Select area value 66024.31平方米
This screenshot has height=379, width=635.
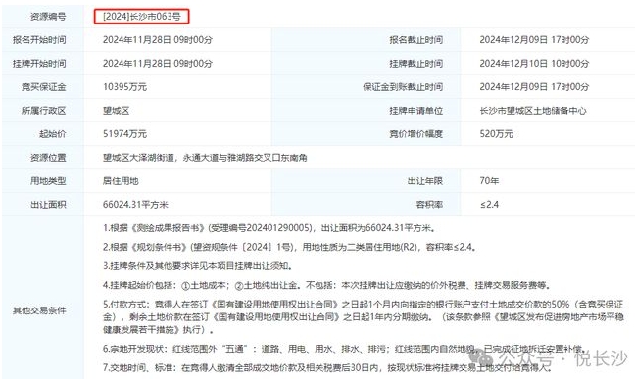point(135,205)
